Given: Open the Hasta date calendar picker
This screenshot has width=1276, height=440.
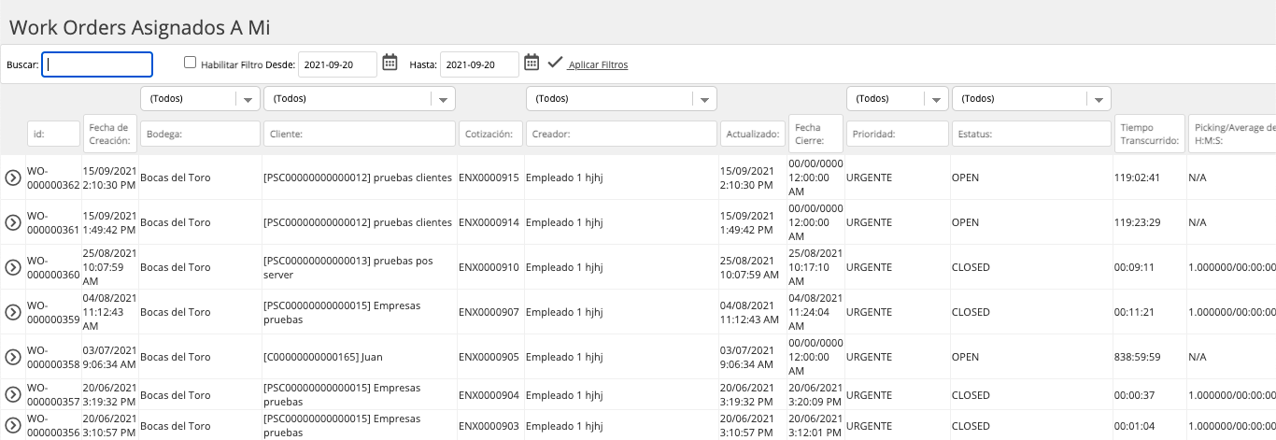Looking at the screenshot, I should point(532,63).
